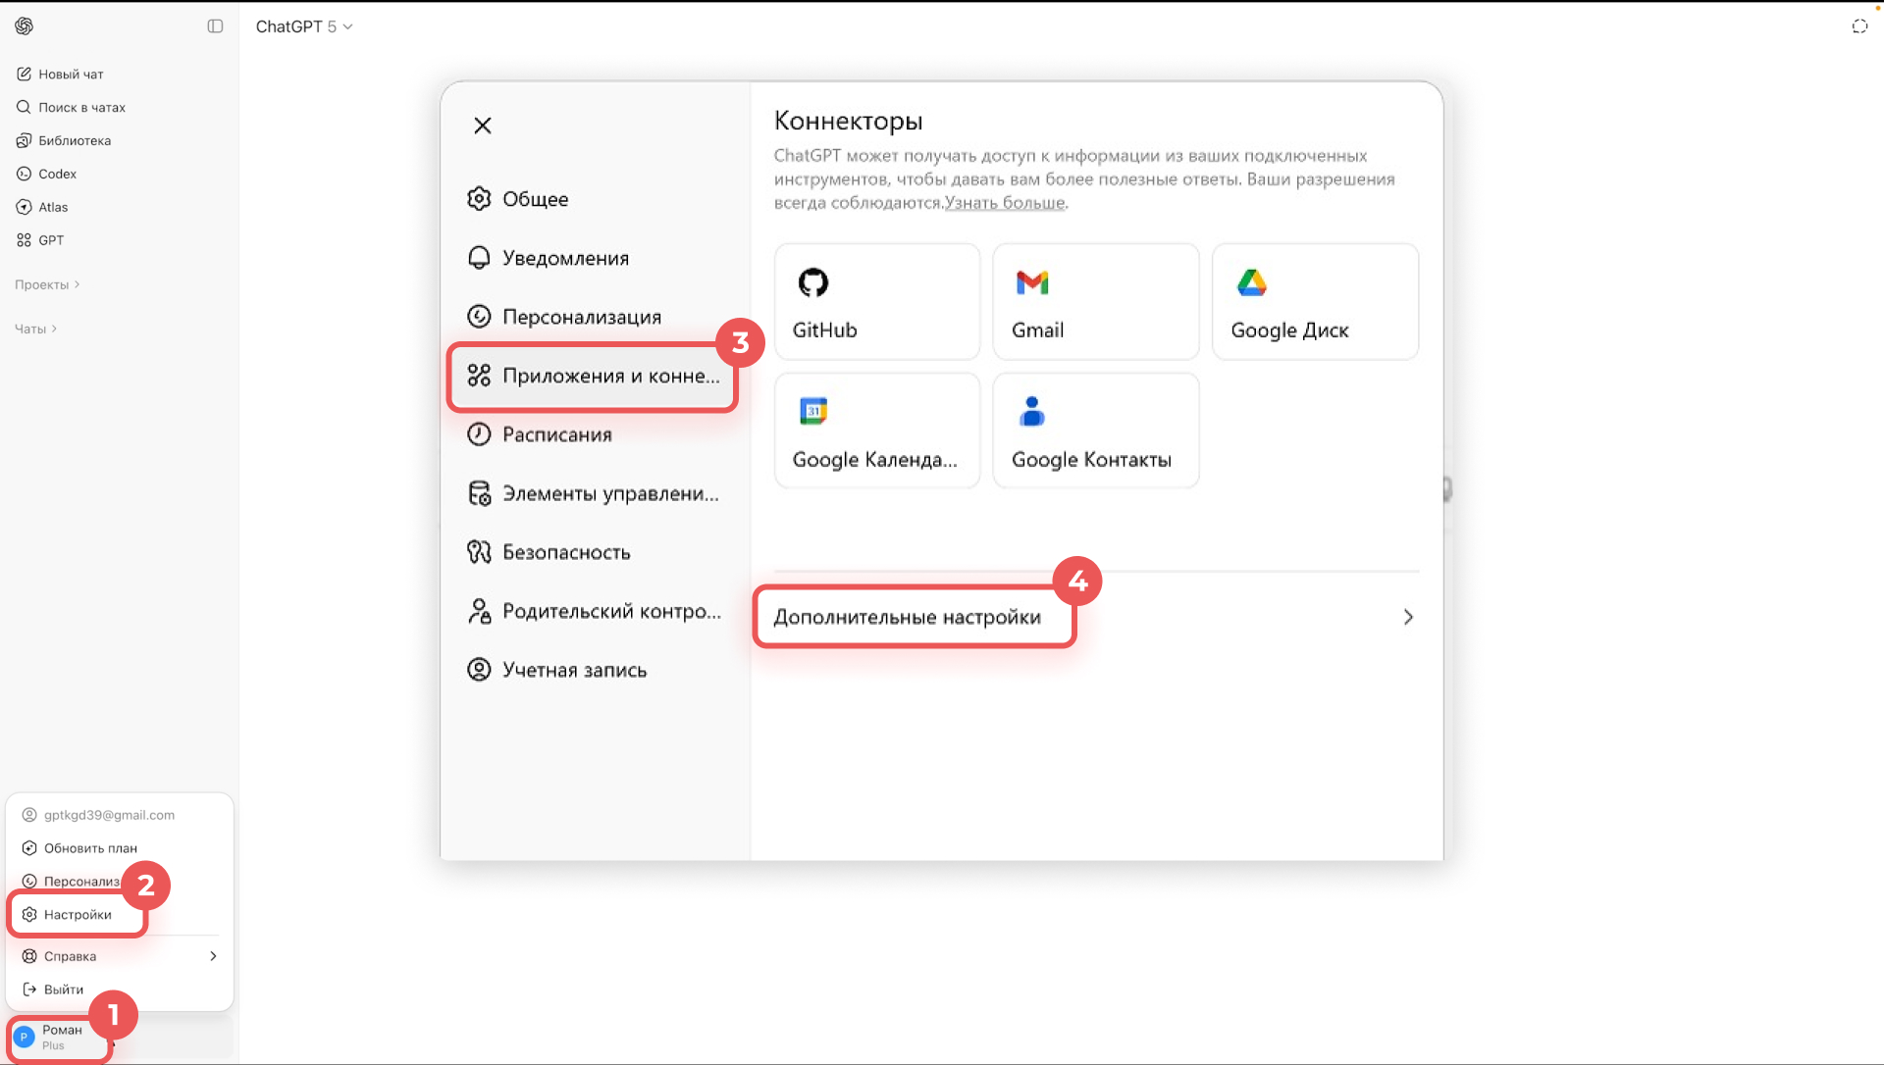Expand the Projects section
Image resolution: width=1884 pixels, height=1065 pixels.
tap(46, 284)
